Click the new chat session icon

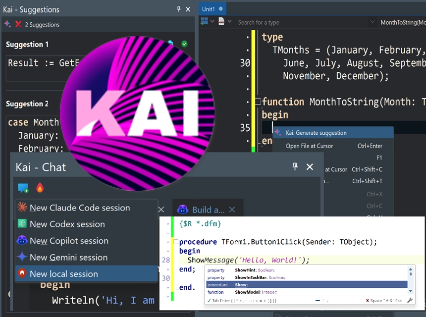(23, 188)
